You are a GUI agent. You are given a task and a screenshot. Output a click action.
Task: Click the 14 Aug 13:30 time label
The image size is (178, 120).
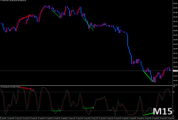(171, 118)
